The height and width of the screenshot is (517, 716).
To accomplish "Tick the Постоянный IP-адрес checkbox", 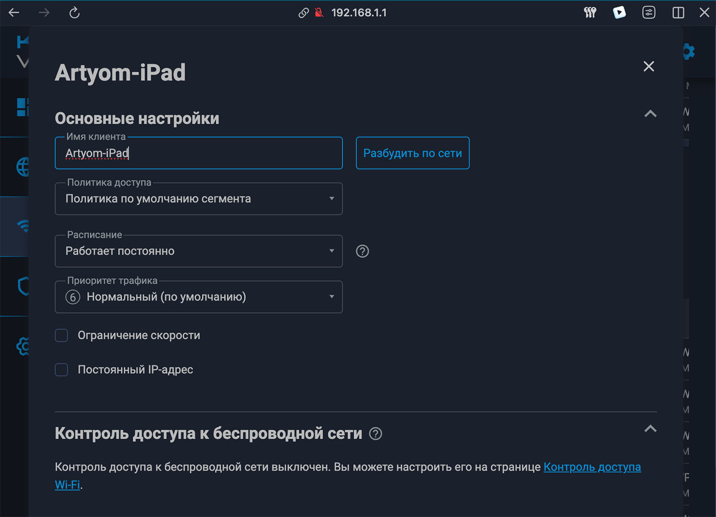I will click(62, 370).
